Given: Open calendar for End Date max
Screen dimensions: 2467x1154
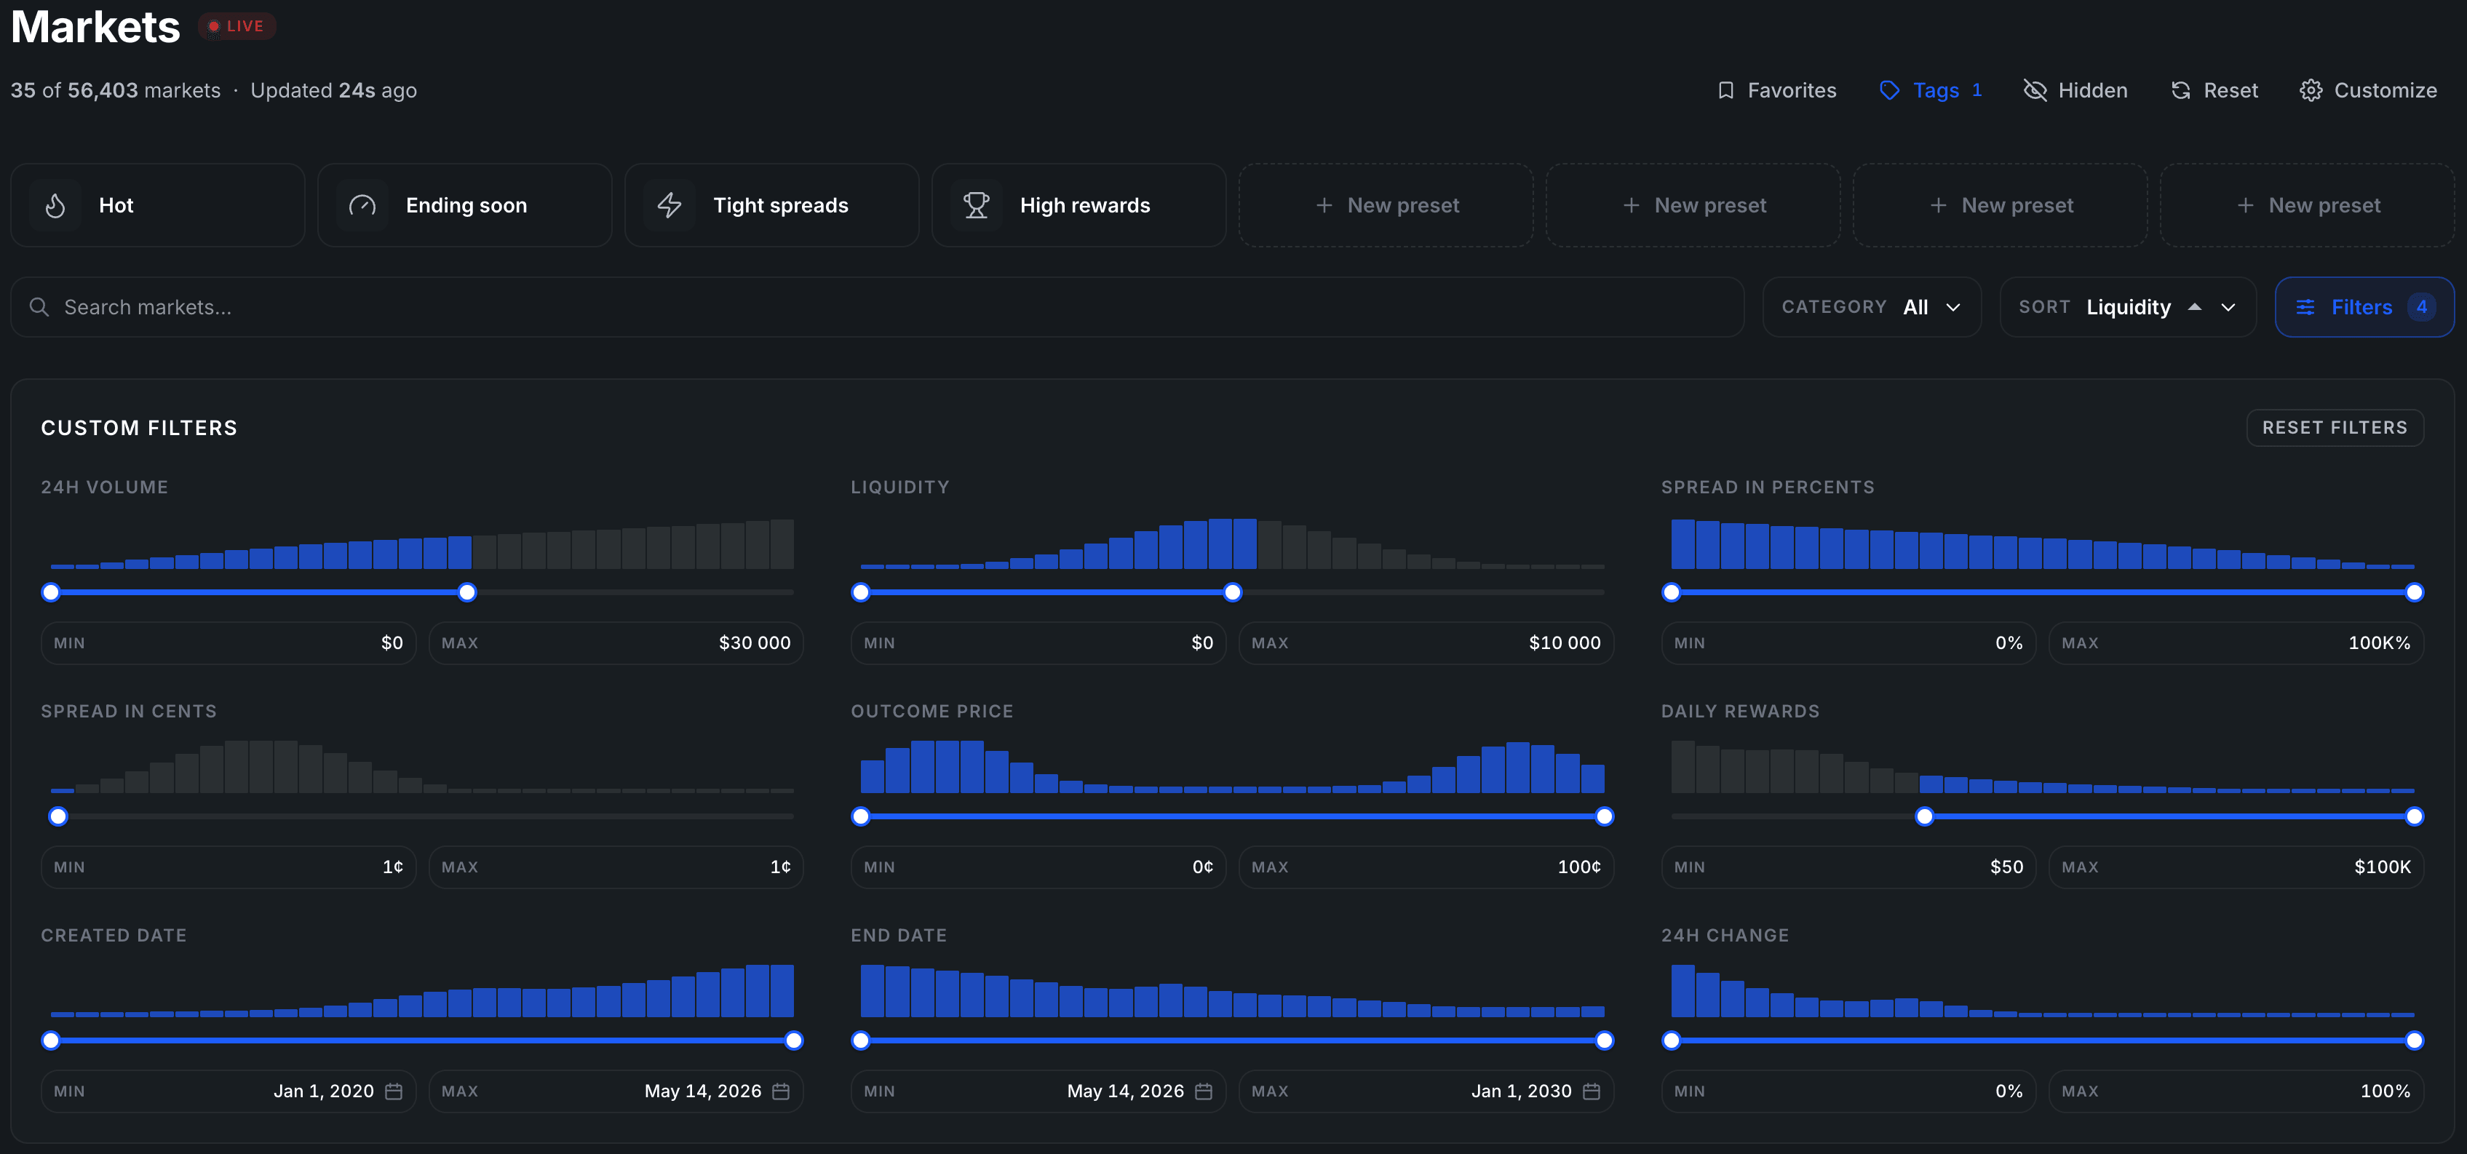Looking at the screenshot, I should coord(1591,1091).
